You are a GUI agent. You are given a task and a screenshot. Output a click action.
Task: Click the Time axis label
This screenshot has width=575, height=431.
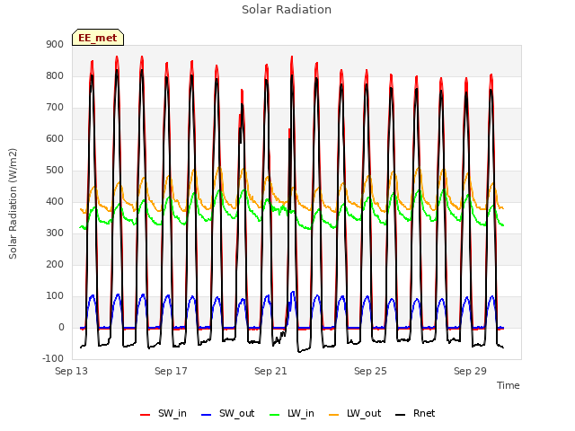point(509,385)
